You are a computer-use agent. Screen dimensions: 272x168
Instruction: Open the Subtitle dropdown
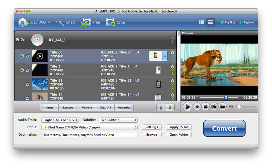click(x=119, y=120)
